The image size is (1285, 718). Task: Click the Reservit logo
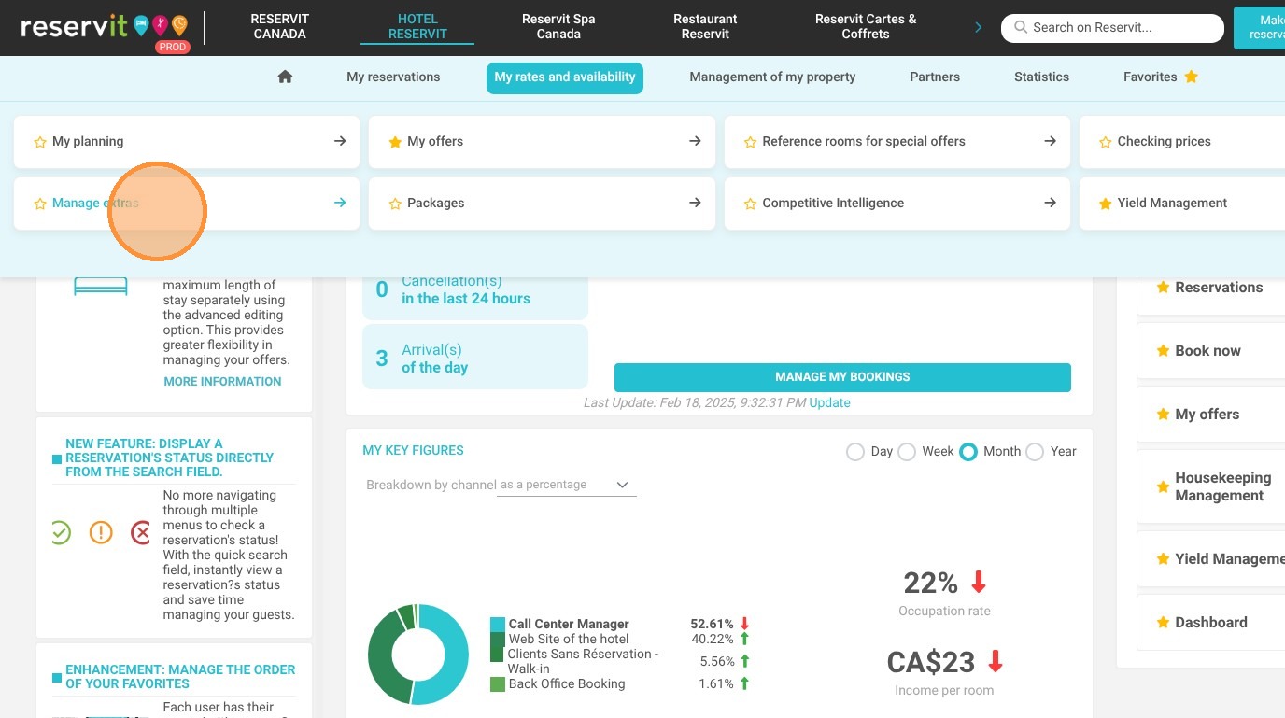105,28
